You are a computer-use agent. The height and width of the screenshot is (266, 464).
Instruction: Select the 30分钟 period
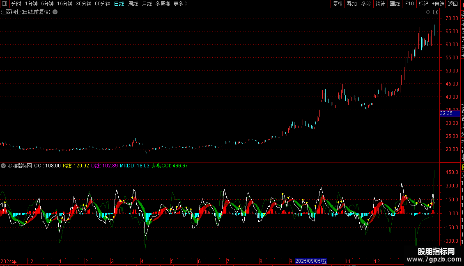pyautogui.click(x=84, y=4)
